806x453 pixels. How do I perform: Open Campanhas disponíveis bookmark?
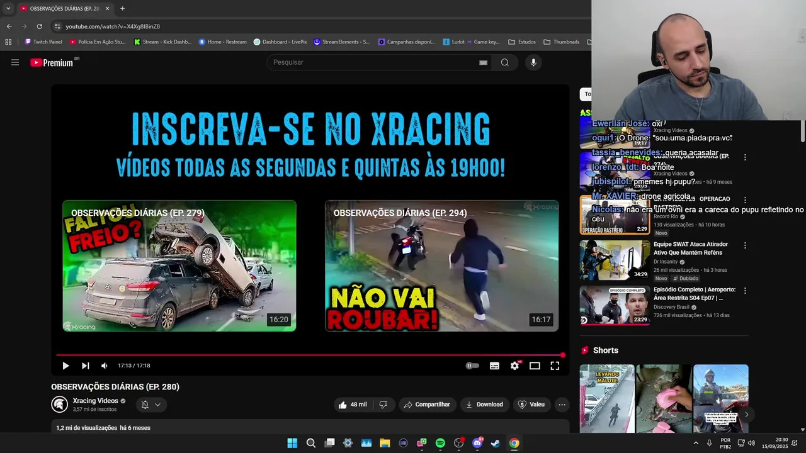click(406, 42)
